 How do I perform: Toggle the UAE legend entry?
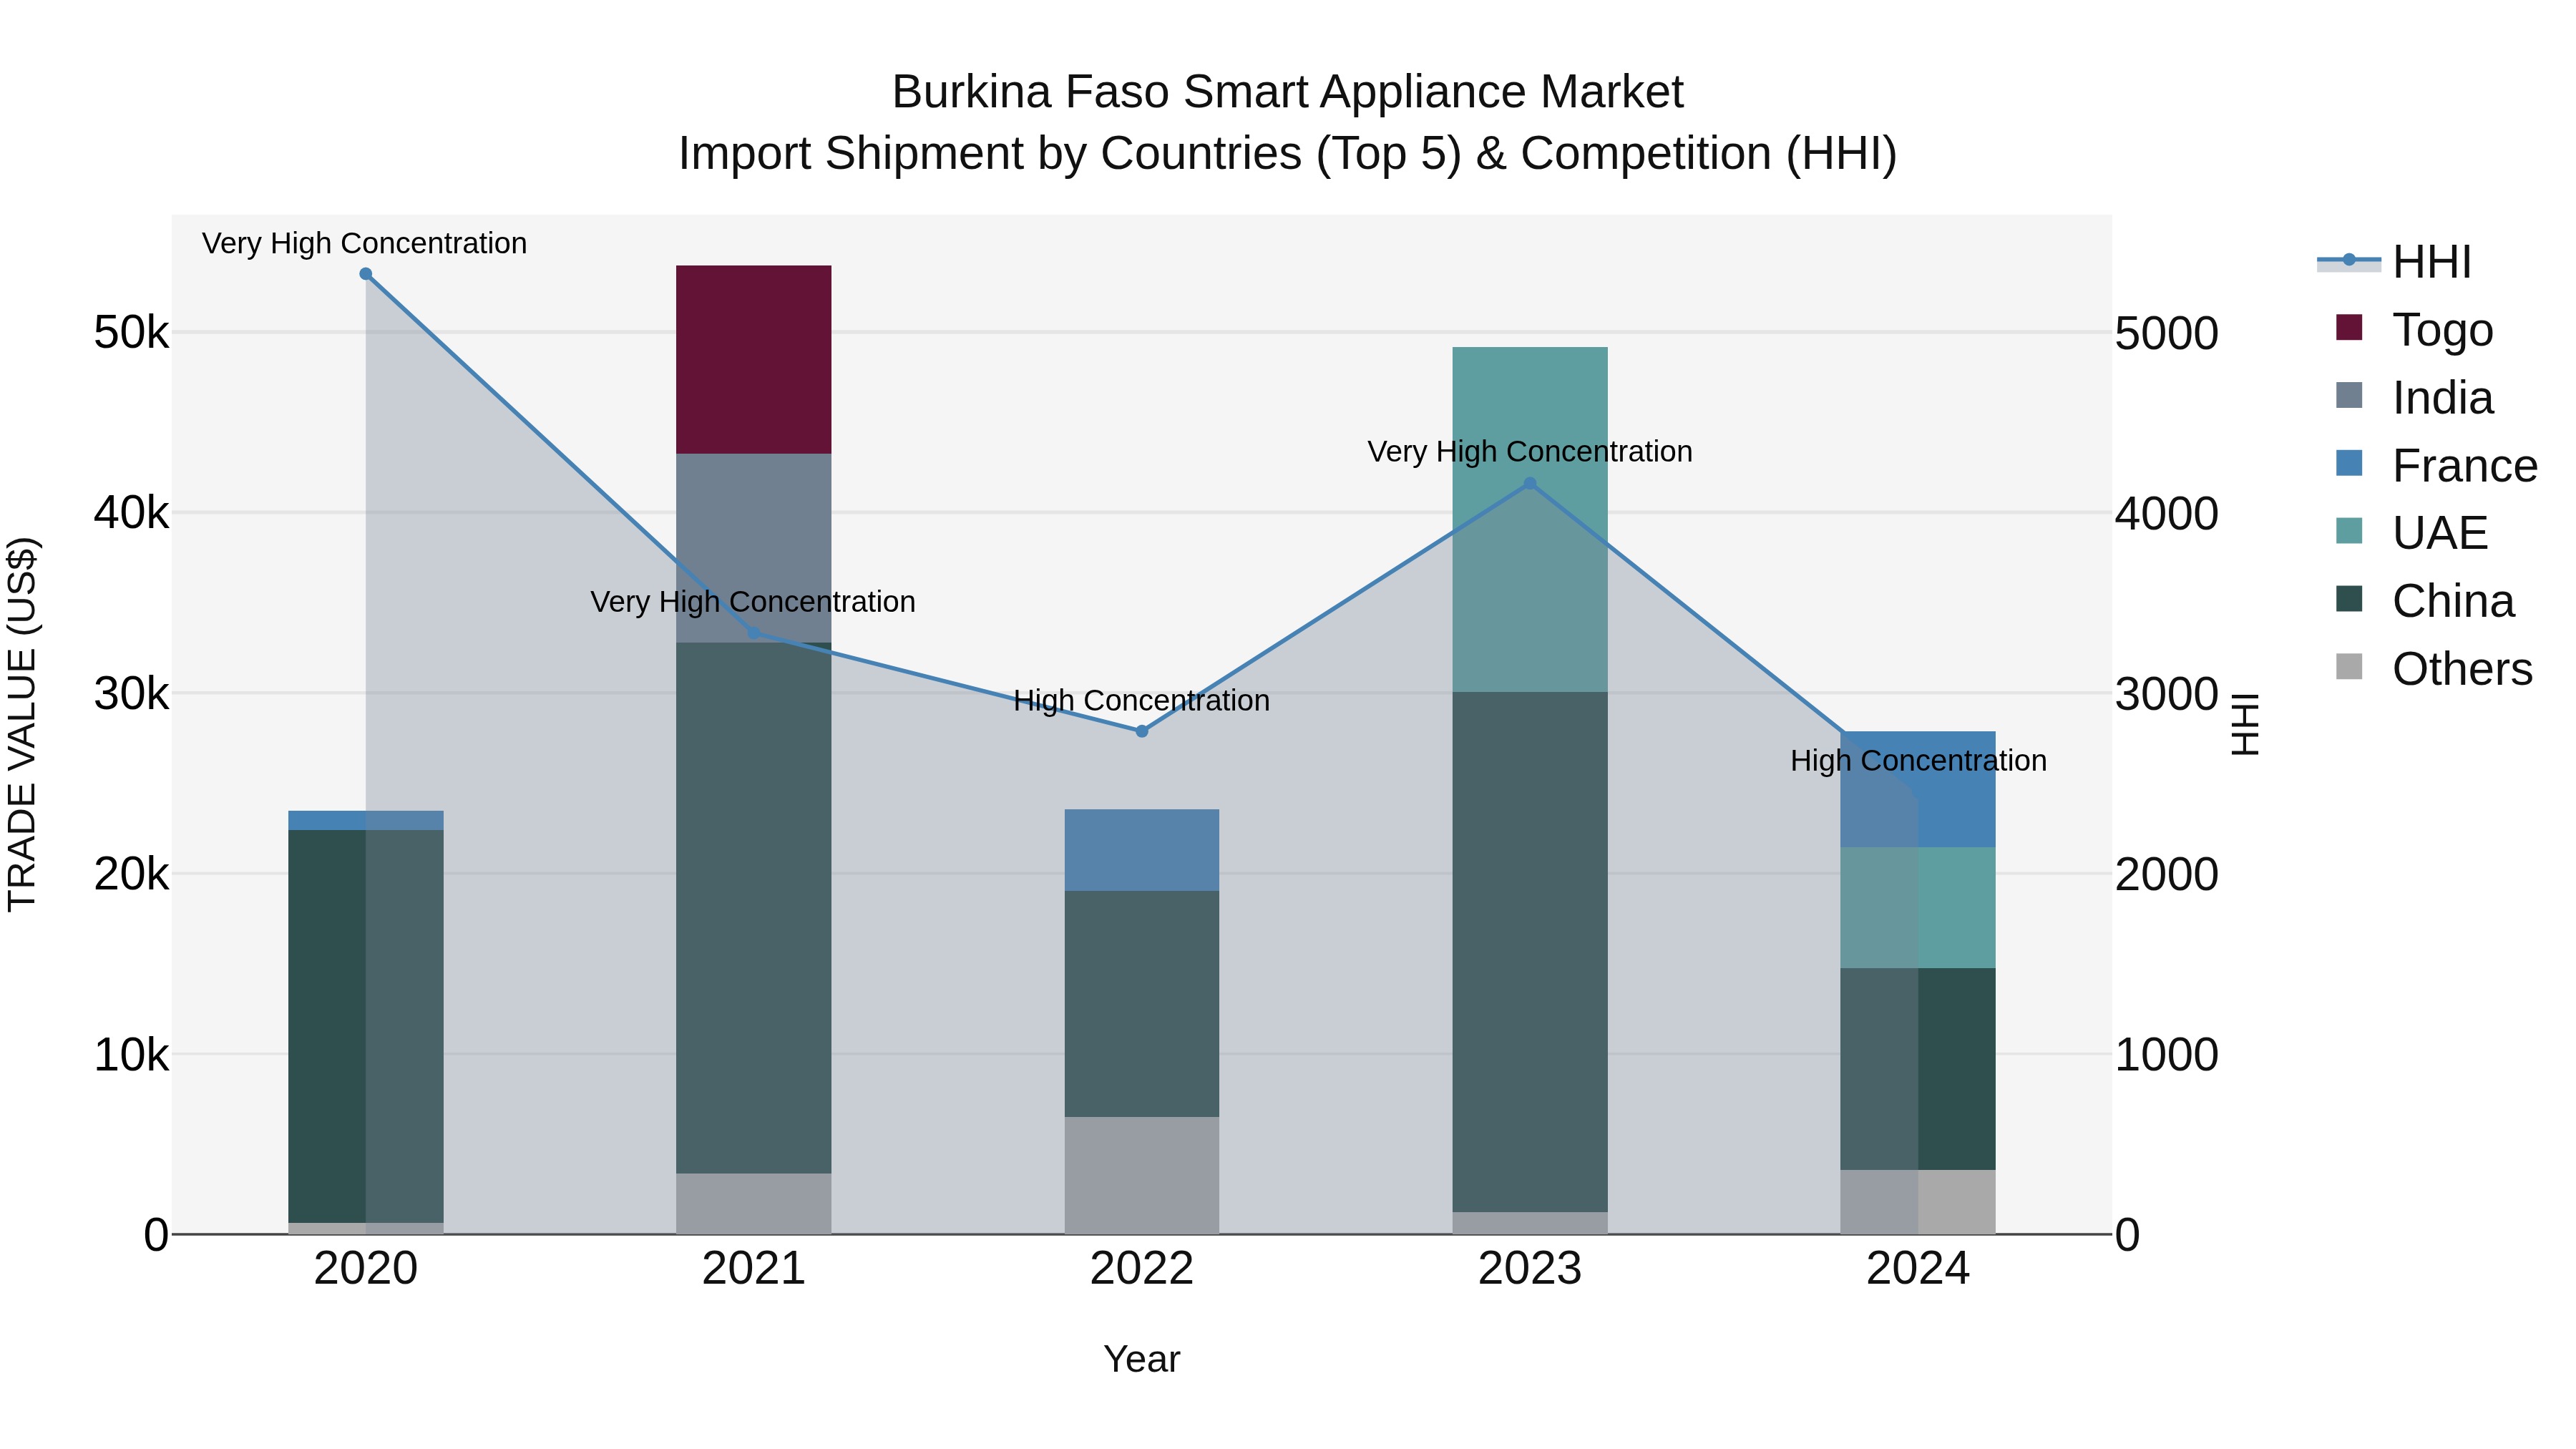pos(2412,532)
